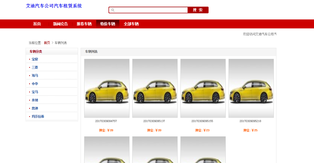
Task: Click the 车辆分类 sidebar header
Action: (x=36, y=51)
